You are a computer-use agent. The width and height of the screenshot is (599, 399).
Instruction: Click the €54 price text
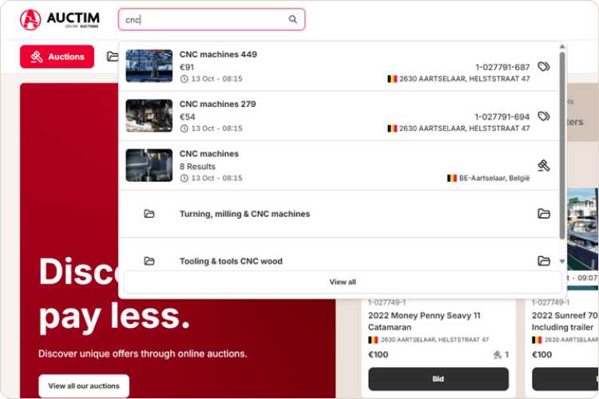187,117
